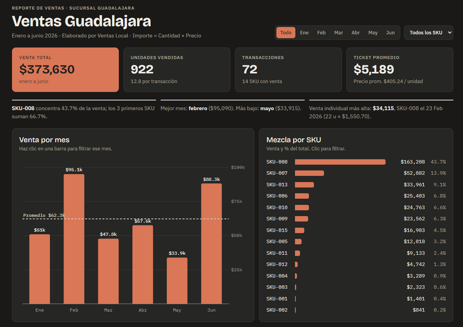Click the Feb bar showing $95.1k
463x327 pixels.
pos(74,239)
